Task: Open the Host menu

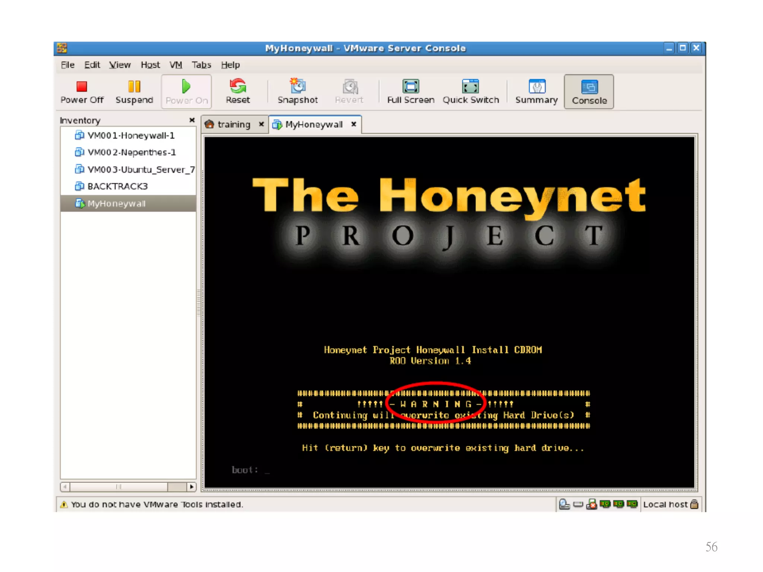Action: pyautogui.click(x=150, y=65)
